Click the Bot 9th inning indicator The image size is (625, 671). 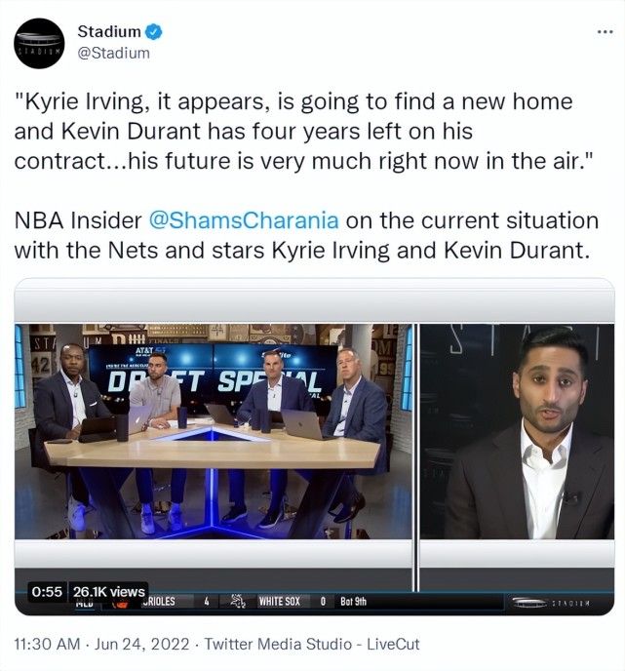coord(353,602)
